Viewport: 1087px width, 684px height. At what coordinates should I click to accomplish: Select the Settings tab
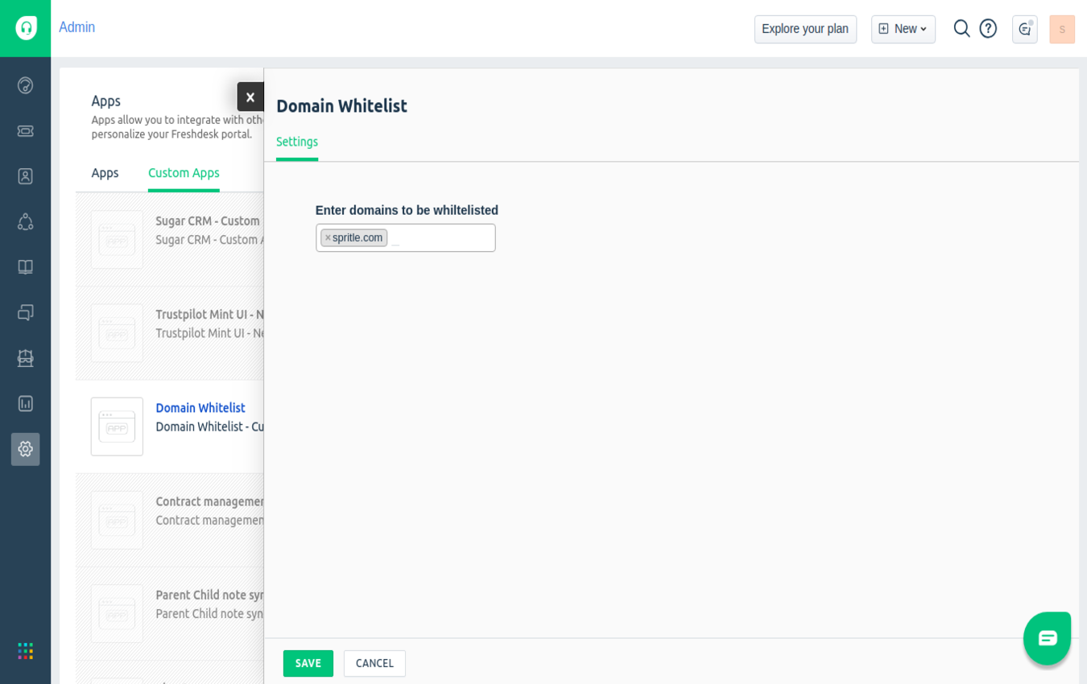[297, 142]
